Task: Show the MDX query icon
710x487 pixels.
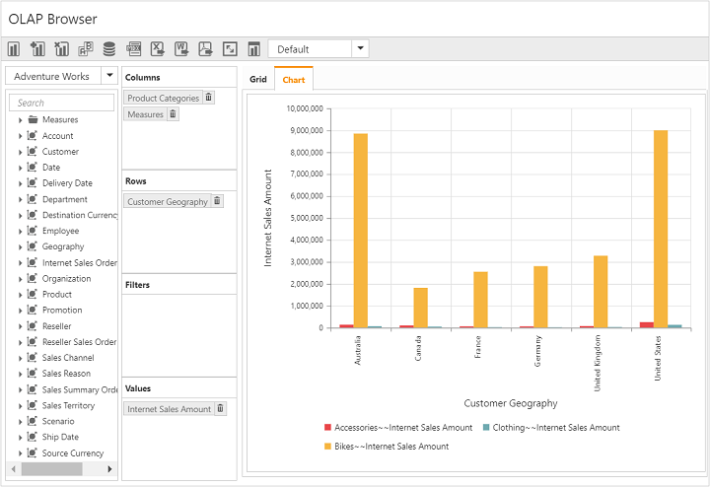Action: coord(133,48)
